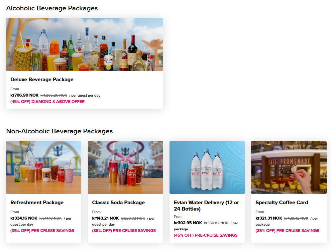This screenshot has width=331, height=249.
Task: Click Evian Water Delivery (12 or 24 Bottles) title
Action: click(x=206, y=206)
